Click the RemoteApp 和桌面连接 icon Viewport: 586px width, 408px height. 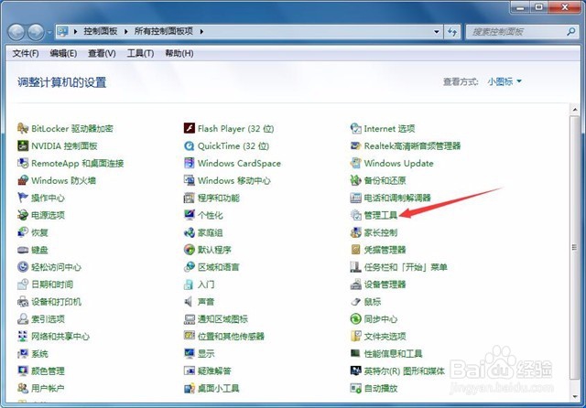point(23,163)
